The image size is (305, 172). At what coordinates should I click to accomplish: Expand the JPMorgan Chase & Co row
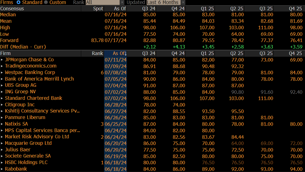[2, 60]
